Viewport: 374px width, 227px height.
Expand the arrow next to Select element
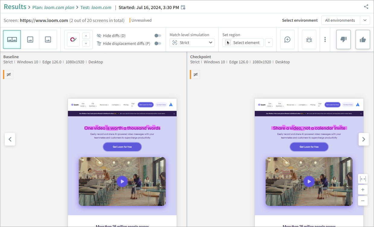(x=269, y=43)
